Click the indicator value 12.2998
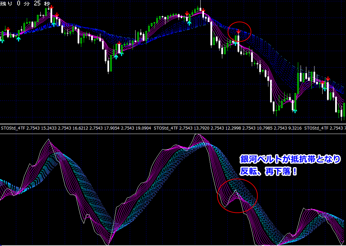 tap(232, 128)
